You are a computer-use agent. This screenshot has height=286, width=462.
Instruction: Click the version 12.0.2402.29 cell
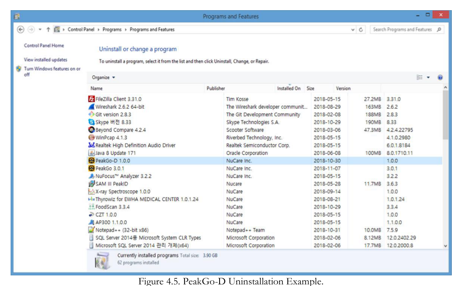[x=401, y=238]
